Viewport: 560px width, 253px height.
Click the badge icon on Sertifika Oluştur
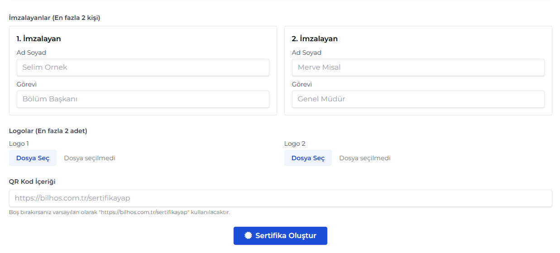248,235
